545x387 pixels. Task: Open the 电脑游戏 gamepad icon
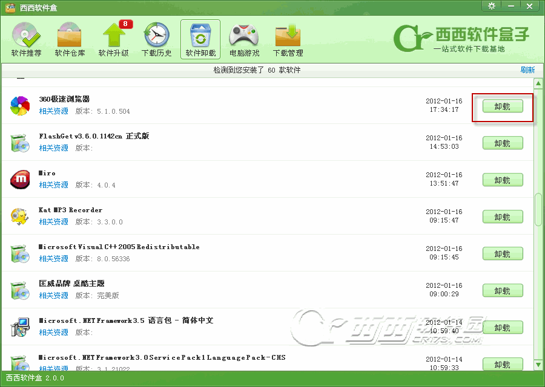pyautogui.click(x=245, y=39)
